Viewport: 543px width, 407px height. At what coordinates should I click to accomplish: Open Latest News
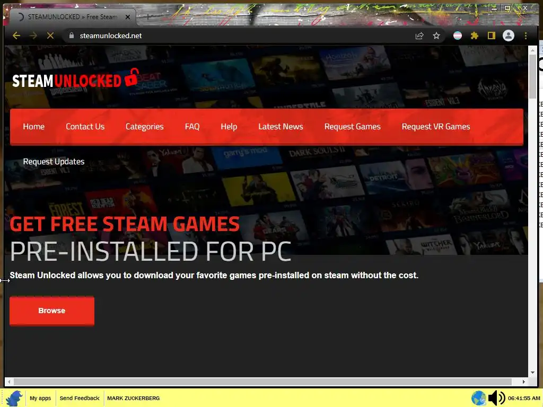pyautogui.click(x=281, y=127)
